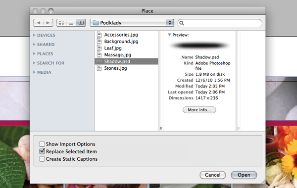Switch to icon view mode
This screenshot has width=297, height=188.
click(61, 23)
